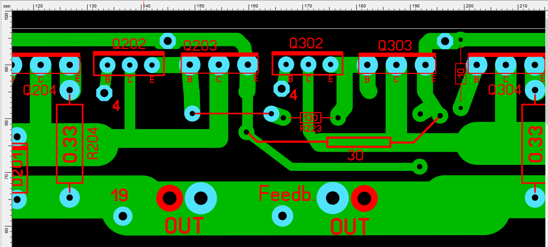Select the D201 diode label
Screen dimensions: 548x247
tap(18, 169)
